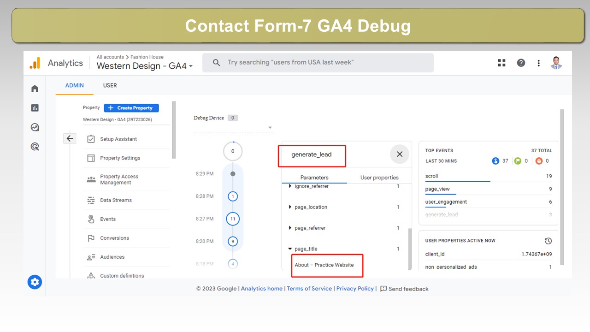Click the user properties history icon
The width and height of the screenshot is (590, 332).
[548, 241]
